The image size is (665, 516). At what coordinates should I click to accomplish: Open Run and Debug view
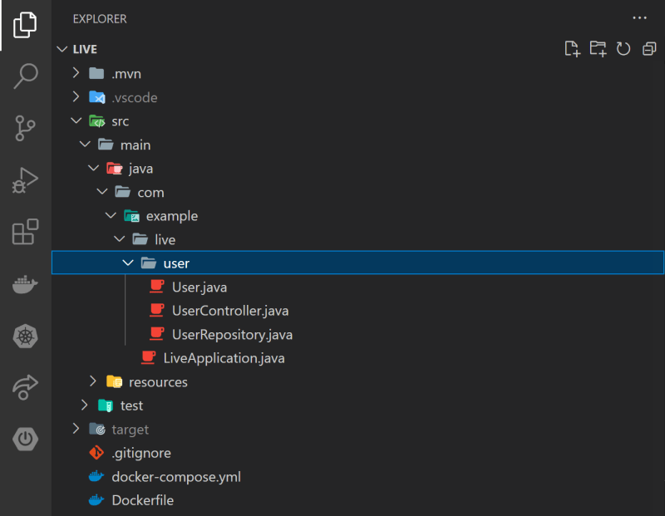pos(25,180)
